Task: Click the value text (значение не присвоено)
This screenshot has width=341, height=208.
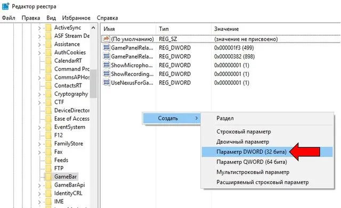Action: (246, 39)
